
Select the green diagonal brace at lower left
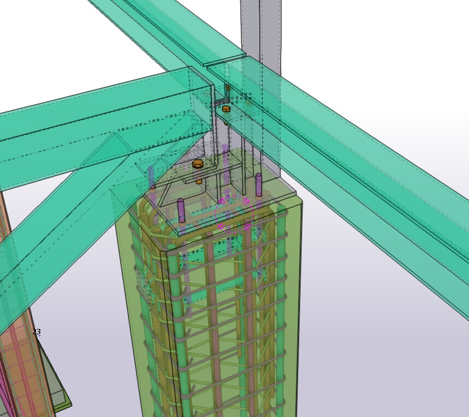pos(58,243)
